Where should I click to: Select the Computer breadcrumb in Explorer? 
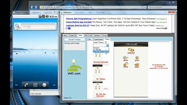pos(49,7)
